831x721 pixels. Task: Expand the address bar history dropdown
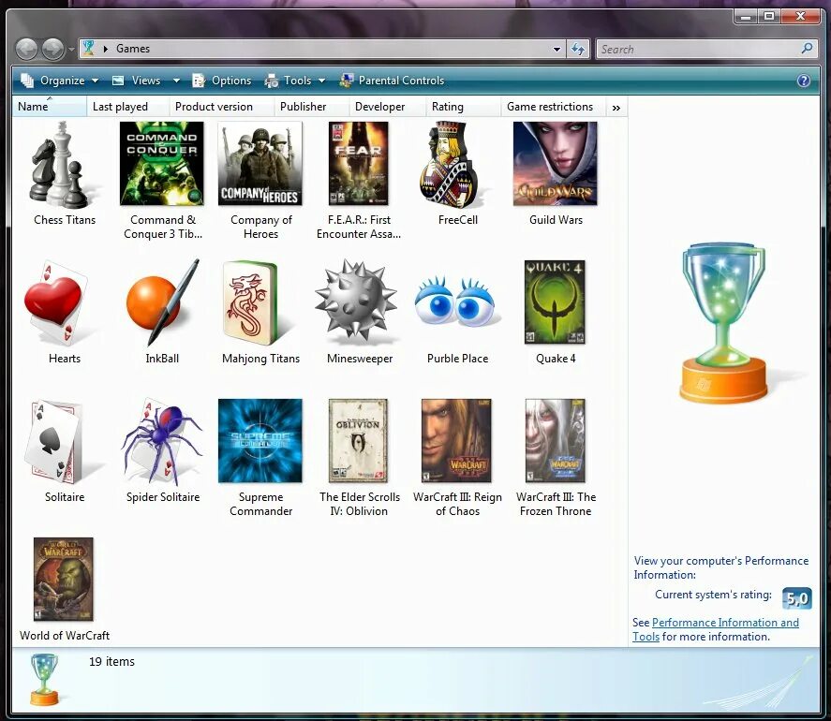[x=556, y=50]
